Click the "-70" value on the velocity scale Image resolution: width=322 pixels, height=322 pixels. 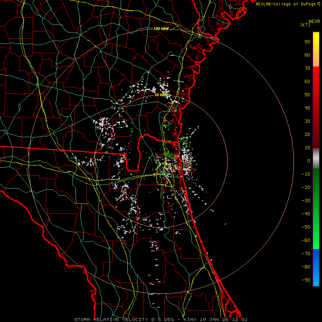tap(306, 254)
